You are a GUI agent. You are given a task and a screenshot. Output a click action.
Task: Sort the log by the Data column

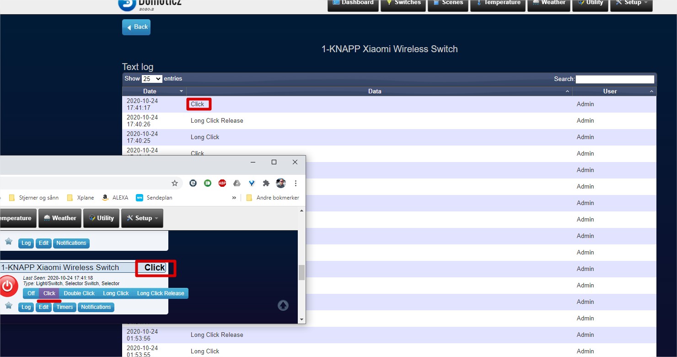point(379,91)
